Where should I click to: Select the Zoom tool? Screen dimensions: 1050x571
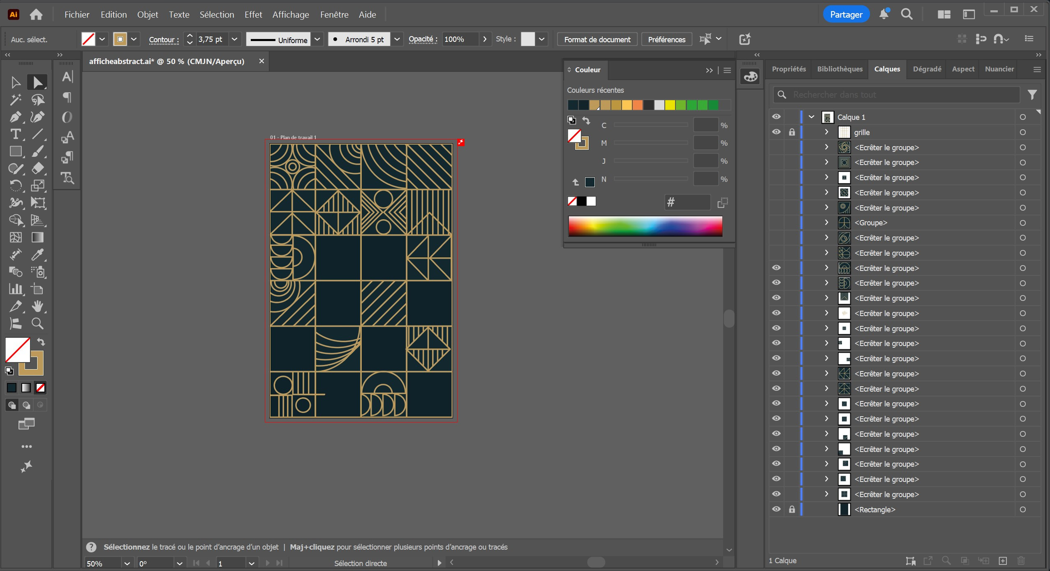pos(37,323)
